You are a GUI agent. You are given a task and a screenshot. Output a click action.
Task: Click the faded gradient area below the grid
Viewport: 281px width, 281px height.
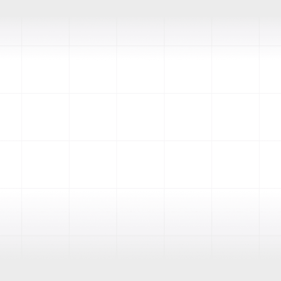point(140,271)
